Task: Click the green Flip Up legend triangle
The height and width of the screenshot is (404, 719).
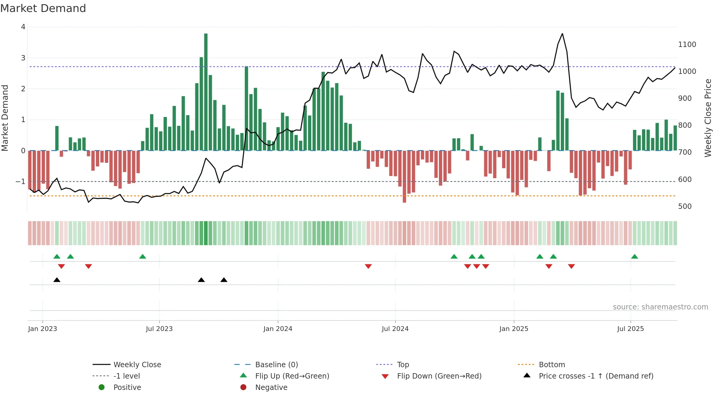Action: click(243, 375)
